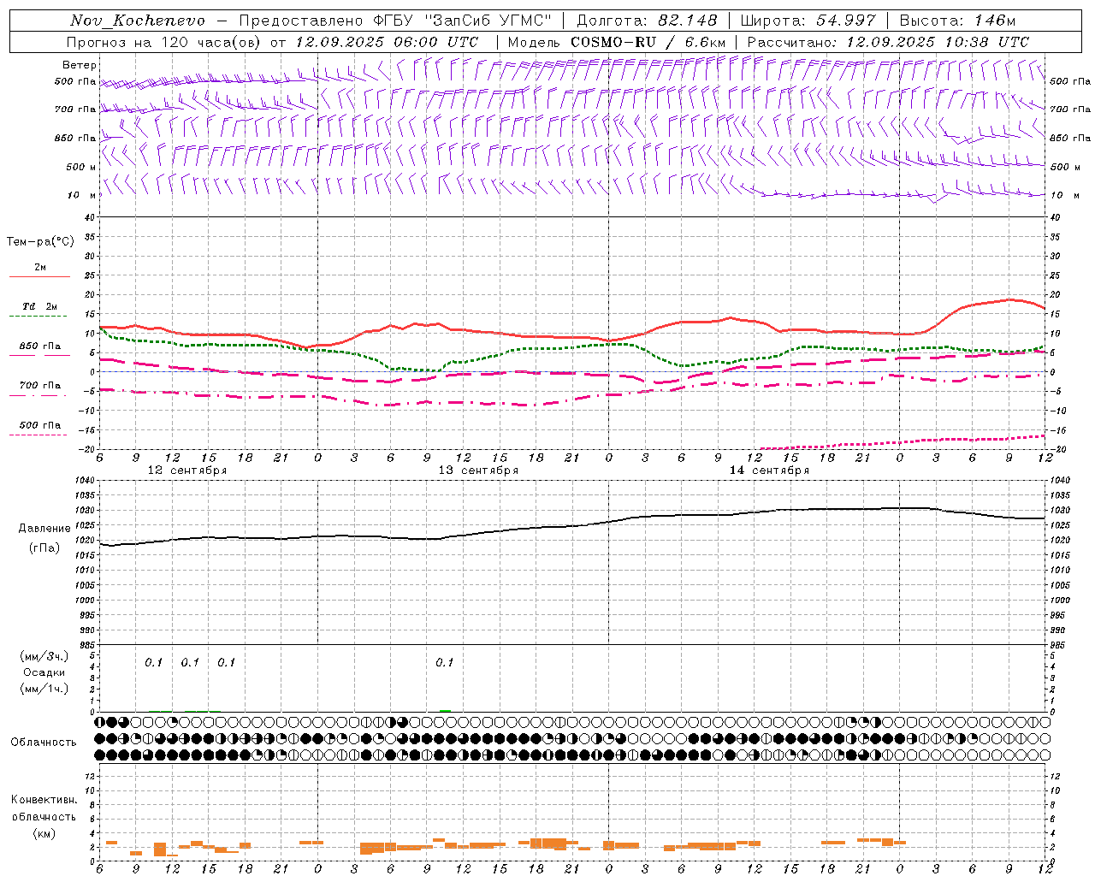Click the black pressure curve in the Давление panel

pyautogui.click(x=573, y=526)
